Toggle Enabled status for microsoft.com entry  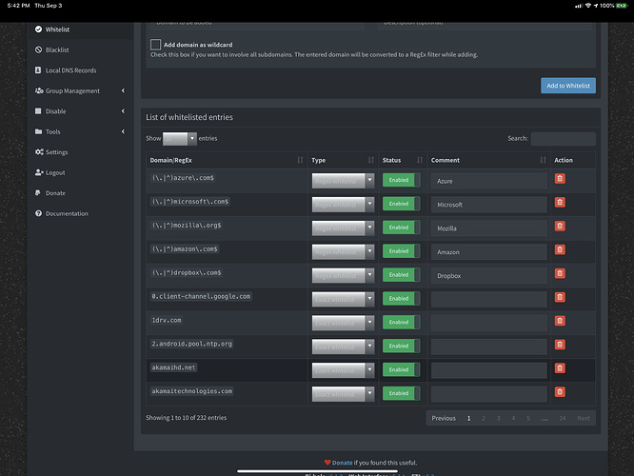401,204
